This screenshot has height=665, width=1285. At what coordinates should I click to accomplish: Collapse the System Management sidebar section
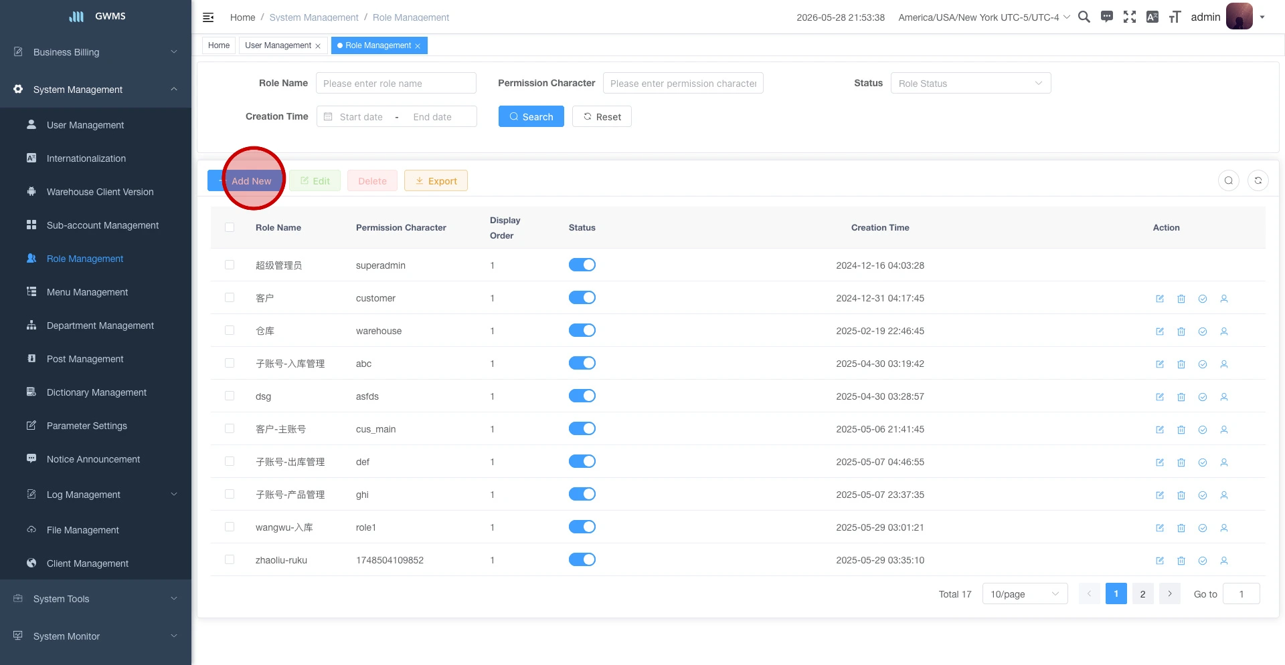click(x=96, y=90)
